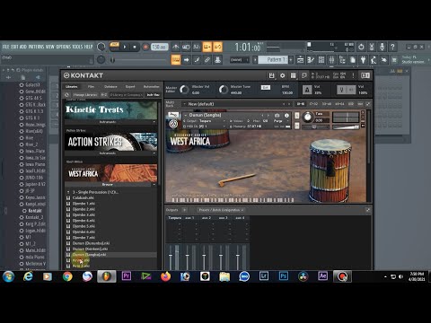Image resolution: width=431 pixels, height=323 pixels.
Task: Collapse the Dunun (Songba) instrument header arrow
Action: (x=185, y=115)
